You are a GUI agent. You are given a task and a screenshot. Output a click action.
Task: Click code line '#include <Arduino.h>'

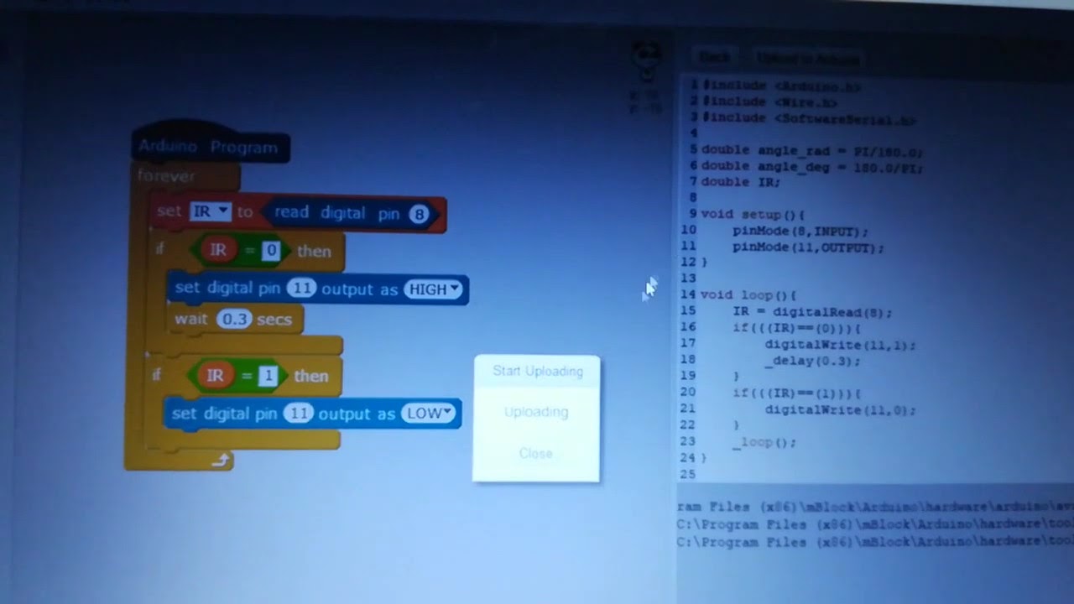(781, 86)
